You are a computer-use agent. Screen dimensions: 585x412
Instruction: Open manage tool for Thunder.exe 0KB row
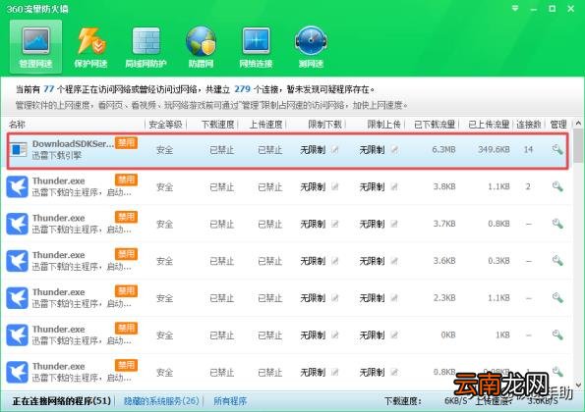557,335
